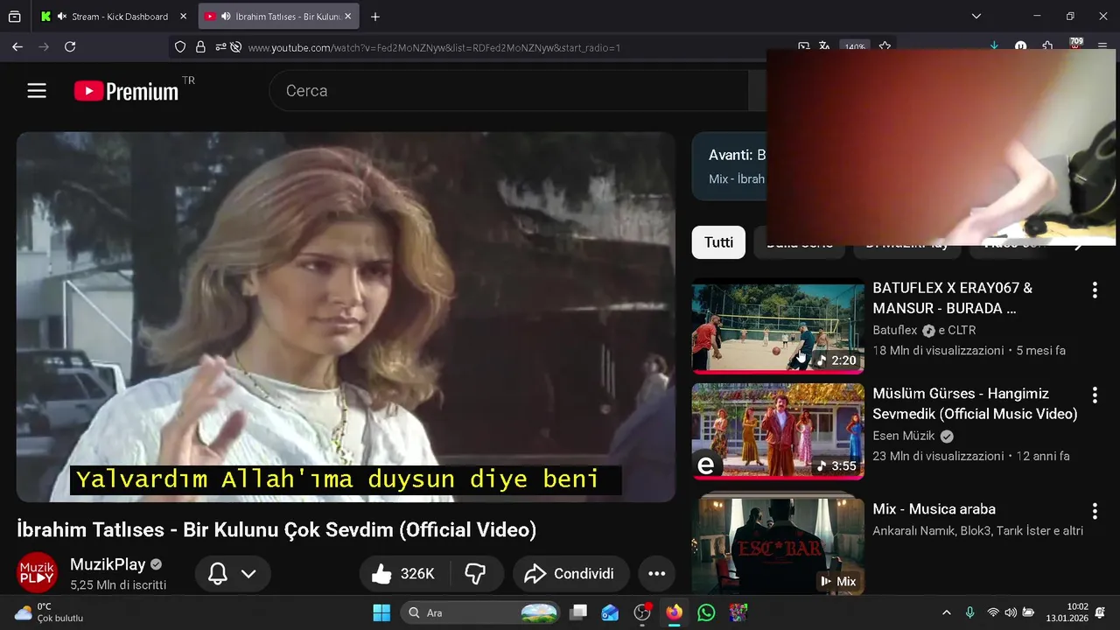Open Task View in the taskbar
The image size is (1120, 630).
point(578,612)
